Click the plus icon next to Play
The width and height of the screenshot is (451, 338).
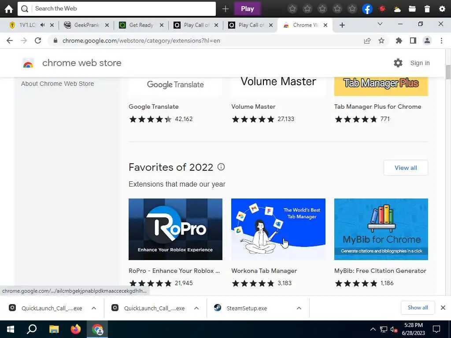225,9
